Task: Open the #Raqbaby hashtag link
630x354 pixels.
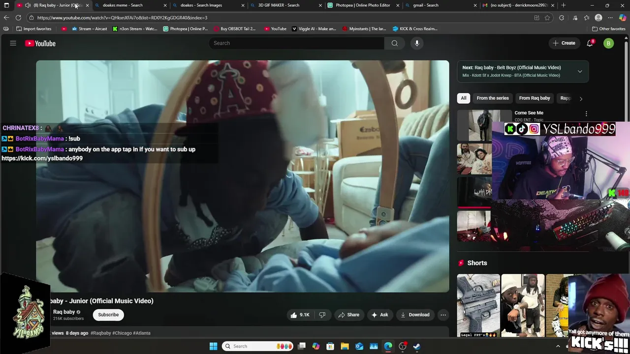Action: (x=101, y=333)
